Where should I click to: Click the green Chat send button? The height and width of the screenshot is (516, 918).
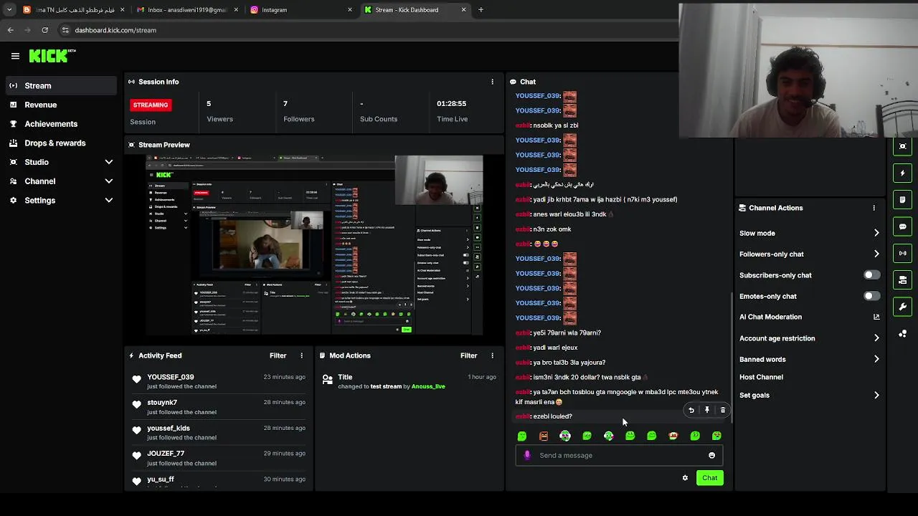tap(709, 478)
